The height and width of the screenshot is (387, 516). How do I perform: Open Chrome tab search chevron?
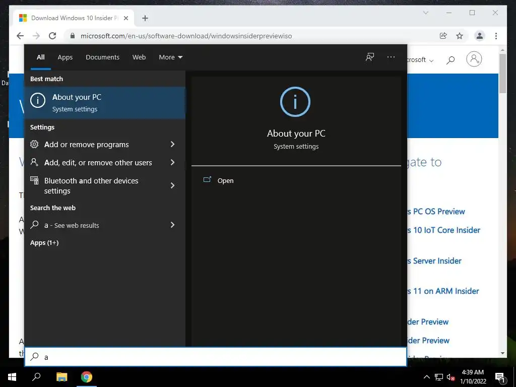[x=425, y=13]
